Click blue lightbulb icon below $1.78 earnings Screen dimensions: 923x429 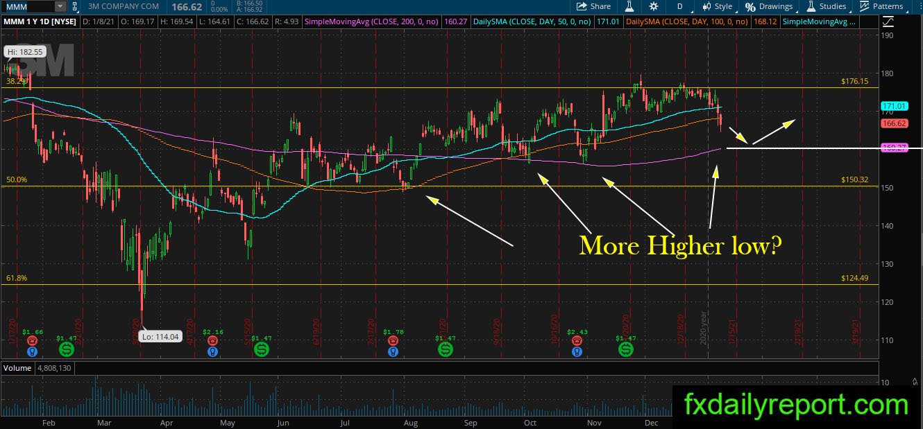click(393, 351)
